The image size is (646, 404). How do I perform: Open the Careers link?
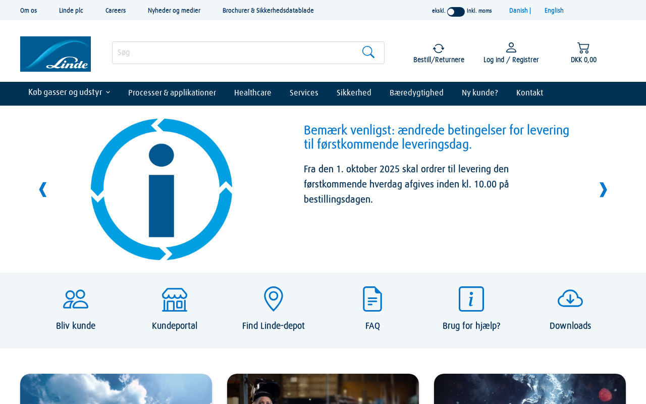click(116, 11)
